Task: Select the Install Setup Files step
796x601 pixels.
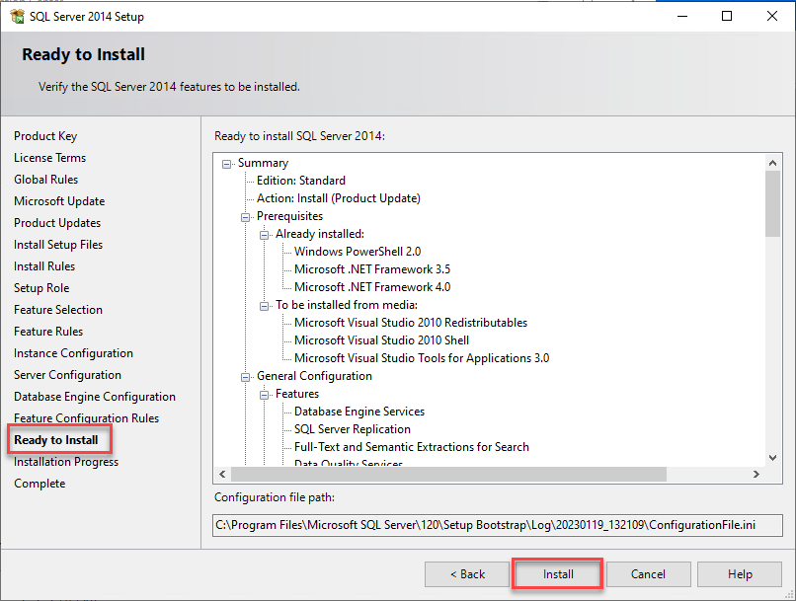Action: (58, 245)
